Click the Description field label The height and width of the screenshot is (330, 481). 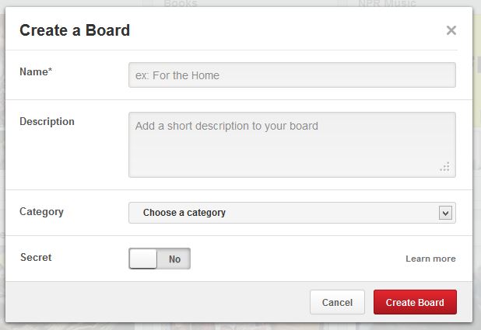pyautogui.click(x=47, y=122)
